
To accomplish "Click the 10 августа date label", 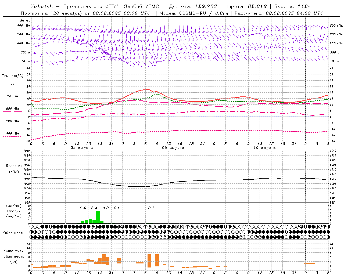I will click(x=264, y=148).
